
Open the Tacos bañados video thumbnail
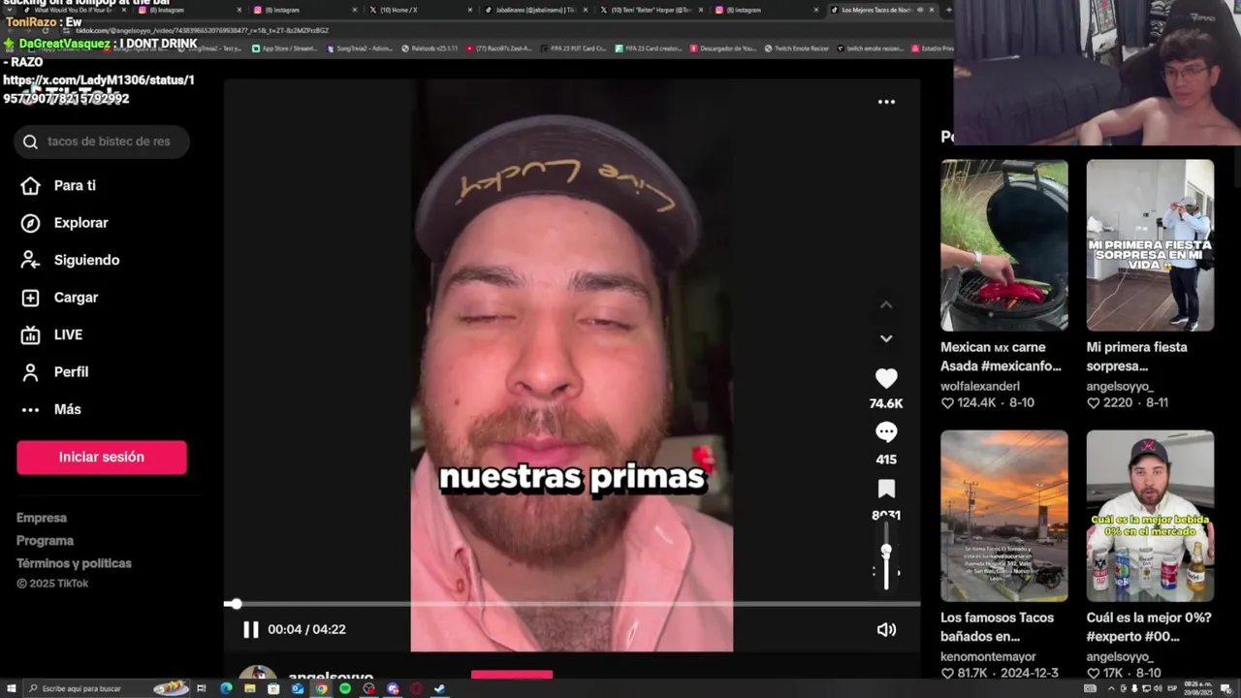coord(1004,516)
